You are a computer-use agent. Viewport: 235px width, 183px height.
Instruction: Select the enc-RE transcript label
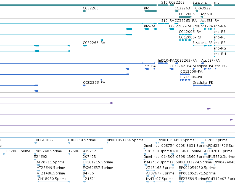pos(220,37)
